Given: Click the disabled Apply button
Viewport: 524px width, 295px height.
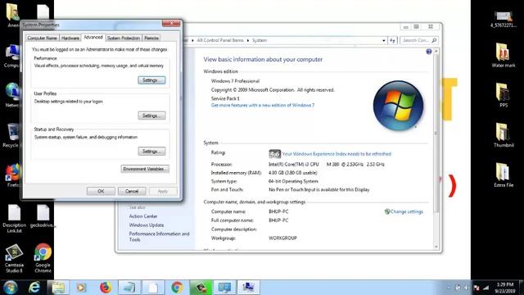Looking at the screenshot, I should (163, 191).
